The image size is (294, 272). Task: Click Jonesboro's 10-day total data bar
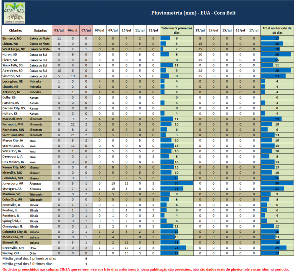[277, 183]
